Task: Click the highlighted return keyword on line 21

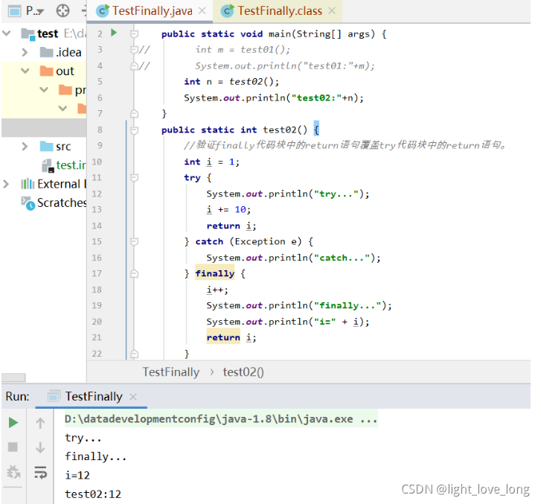Action: pyautogui.click(x=223, y=337)
